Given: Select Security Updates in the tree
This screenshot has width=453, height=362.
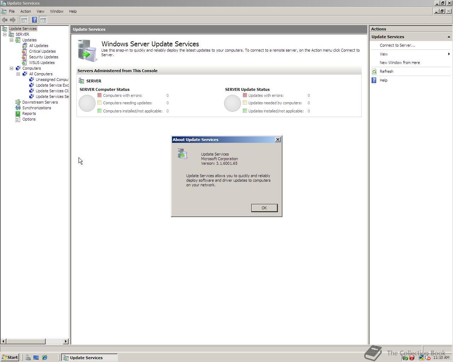Looking at the screenshot, I should click(x=44, y=57).
